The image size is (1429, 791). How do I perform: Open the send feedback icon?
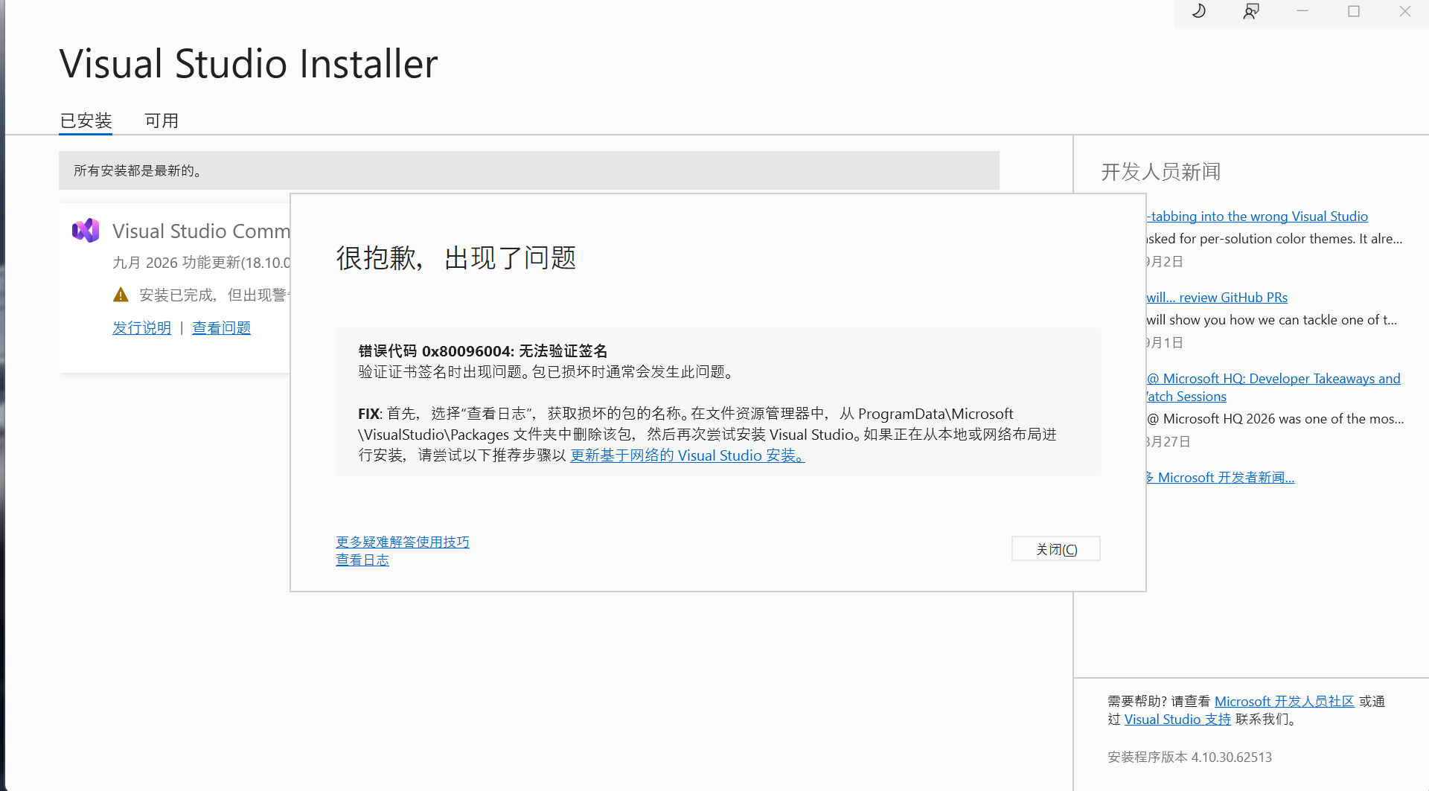click(1251, 11)
